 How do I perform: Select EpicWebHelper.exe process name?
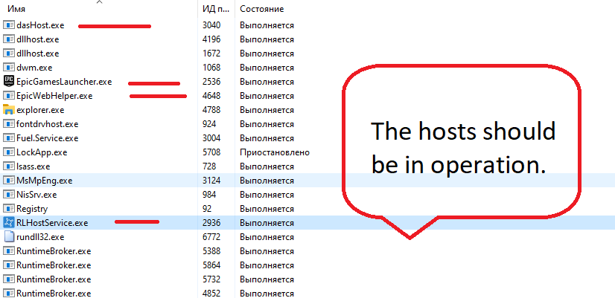point(54,96)
